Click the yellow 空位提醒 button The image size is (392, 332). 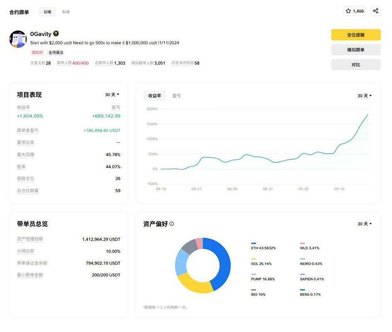356,35
